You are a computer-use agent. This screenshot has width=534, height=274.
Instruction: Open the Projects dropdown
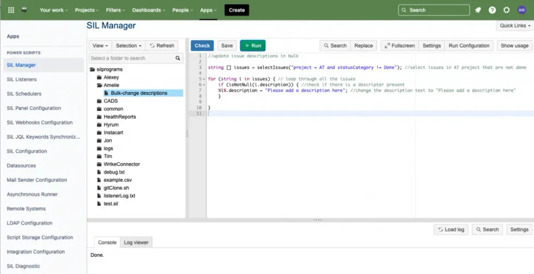tap(87, 10)
